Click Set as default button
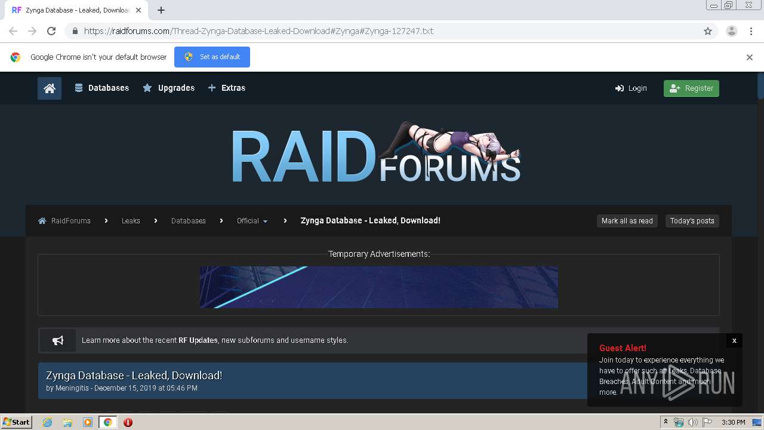This screenshot has width=764, height=430. [212, 57]
